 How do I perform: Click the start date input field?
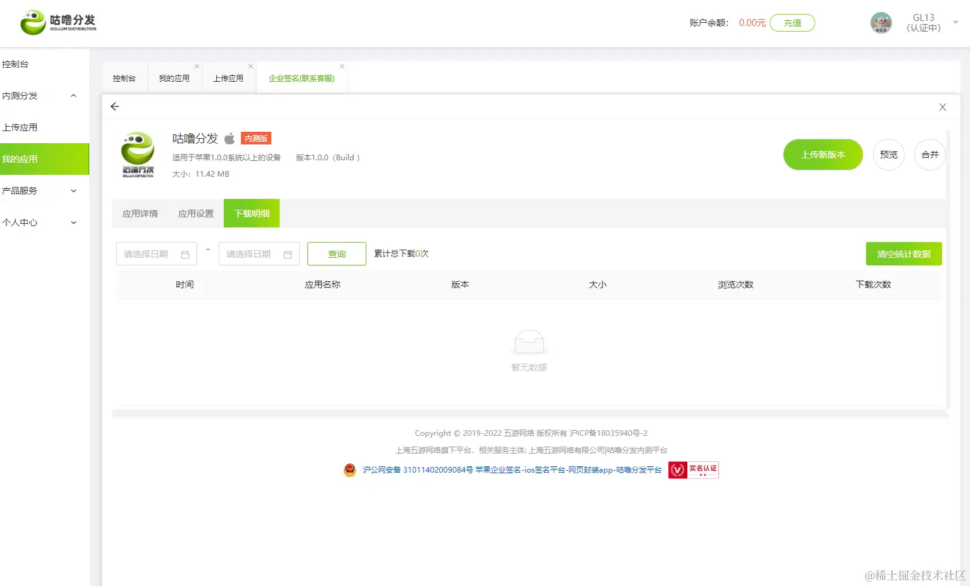(x=157, y=254)
